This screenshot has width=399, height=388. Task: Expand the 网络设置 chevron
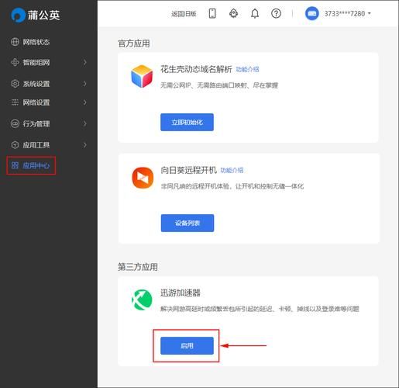coord(84,102)
